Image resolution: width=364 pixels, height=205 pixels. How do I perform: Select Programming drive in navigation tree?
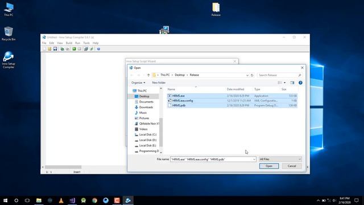tap(147, 151)
